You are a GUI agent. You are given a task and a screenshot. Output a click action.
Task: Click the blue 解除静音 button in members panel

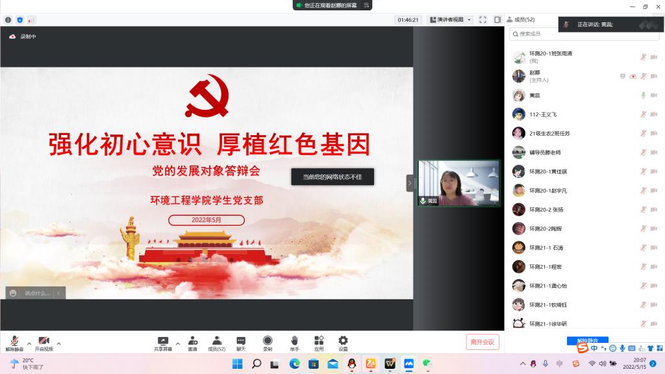(587, 340)
